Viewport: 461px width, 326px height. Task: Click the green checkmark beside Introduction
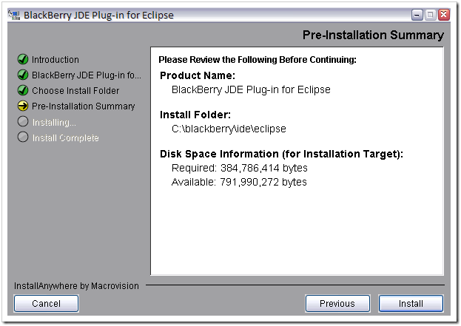[x=23, y=59]
